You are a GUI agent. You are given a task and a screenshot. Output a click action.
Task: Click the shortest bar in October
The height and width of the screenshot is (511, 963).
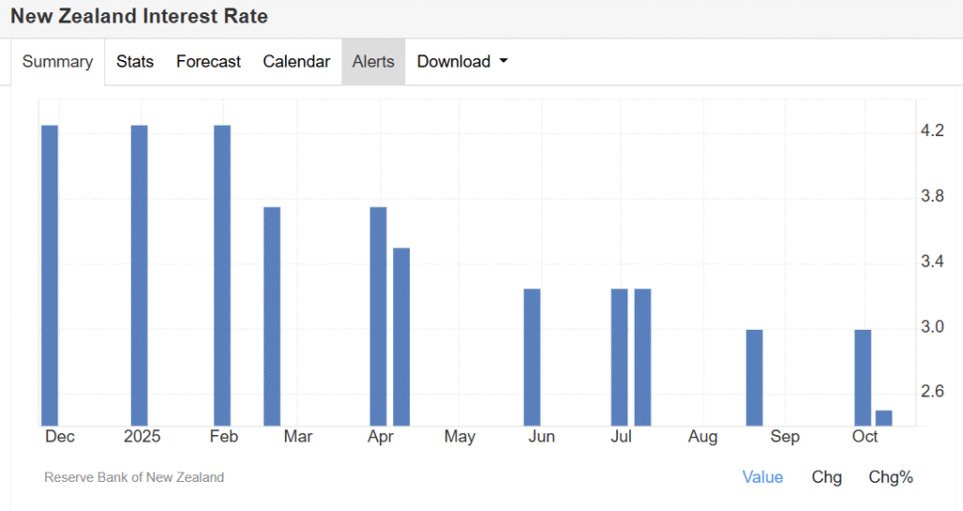point(884,418)
